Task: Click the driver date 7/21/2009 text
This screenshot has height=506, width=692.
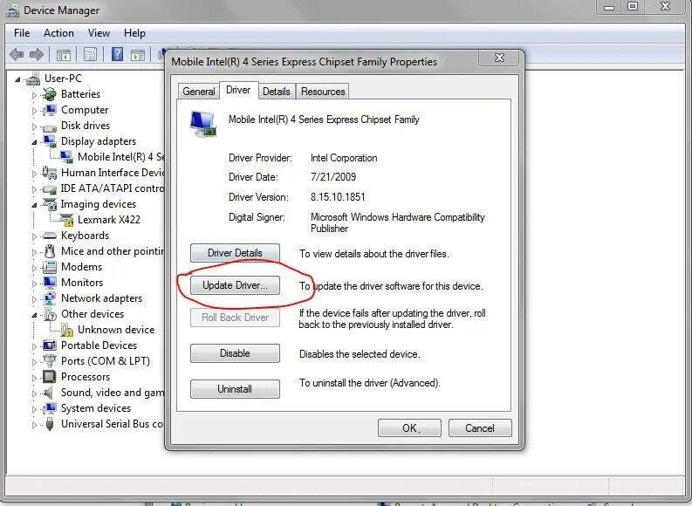Action: pyautogui.click(x=333, y=177)
